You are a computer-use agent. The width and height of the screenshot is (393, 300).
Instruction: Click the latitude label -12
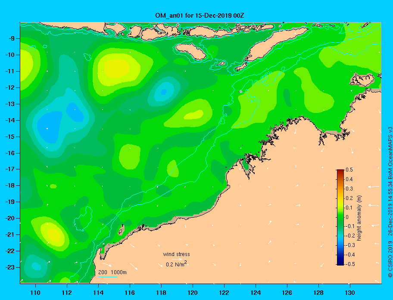(10, 87)
